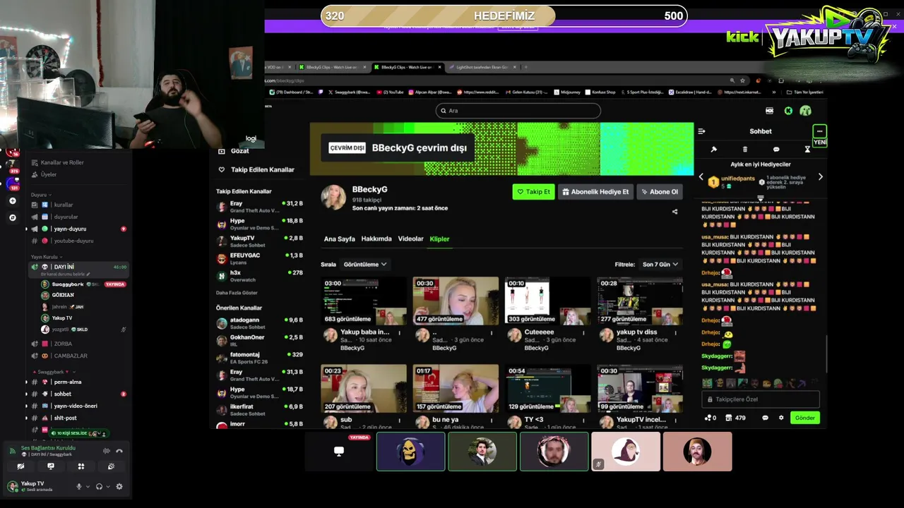Collapse the Yayın Kurulu category
Screen dimensions: 904x508
(46, 257)
